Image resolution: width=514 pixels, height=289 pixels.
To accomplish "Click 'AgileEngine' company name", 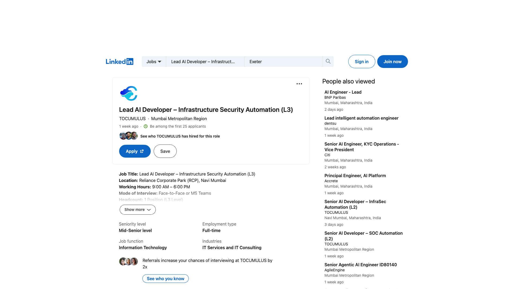I will pos(335,270).
